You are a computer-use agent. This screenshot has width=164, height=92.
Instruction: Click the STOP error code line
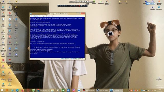pos(53,44)
